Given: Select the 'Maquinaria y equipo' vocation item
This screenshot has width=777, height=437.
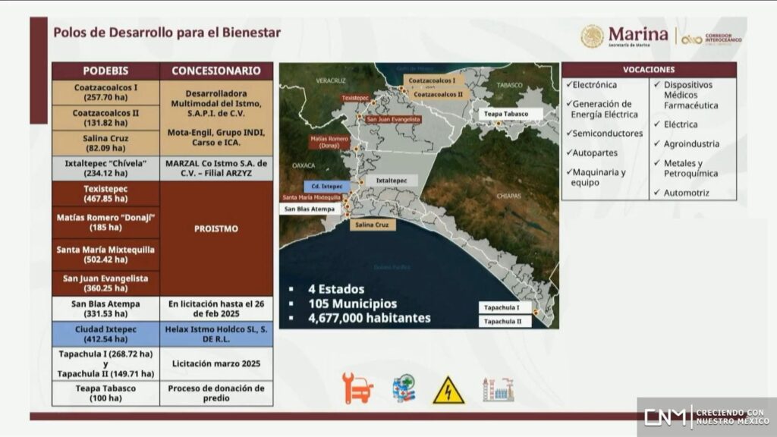Looking at the screenshot, I should tap(596, 178).
